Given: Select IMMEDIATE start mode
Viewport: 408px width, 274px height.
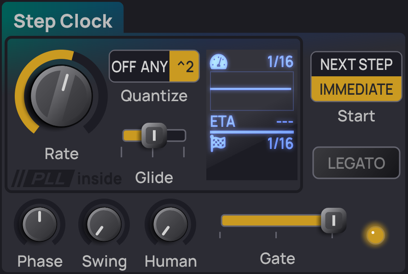Looking at the screenshot, I should (356, 90).
